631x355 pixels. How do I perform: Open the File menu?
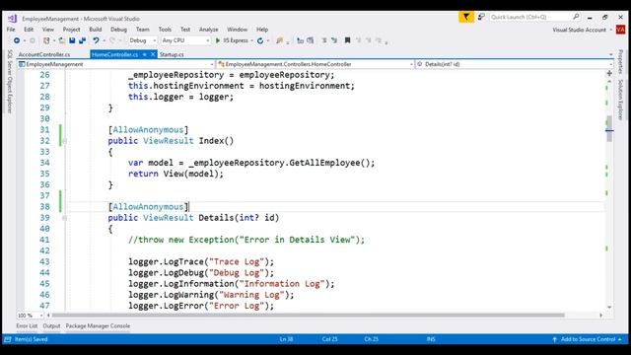coord(11,30)
